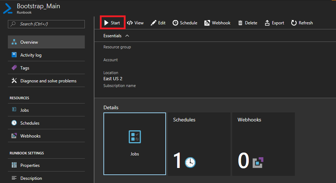Open the Jobs details tile
Image resolution: width=336 pixels, height=183 pixels.
click(x=135, y=144)
